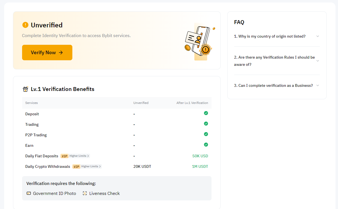
Task: Click the orange Unverified warning icon
Action: (x=25, y=25)
